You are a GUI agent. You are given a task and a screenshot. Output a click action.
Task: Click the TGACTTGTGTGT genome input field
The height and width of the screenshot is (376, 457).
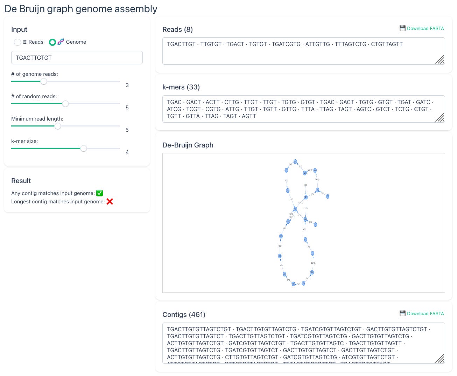pos(77,58)
